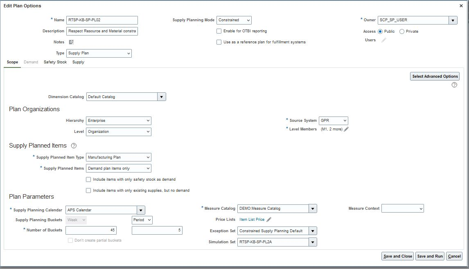Switch to the Safety Stock tab
The height and width of the screenshot is (269, 469).
tap(55, 62)
